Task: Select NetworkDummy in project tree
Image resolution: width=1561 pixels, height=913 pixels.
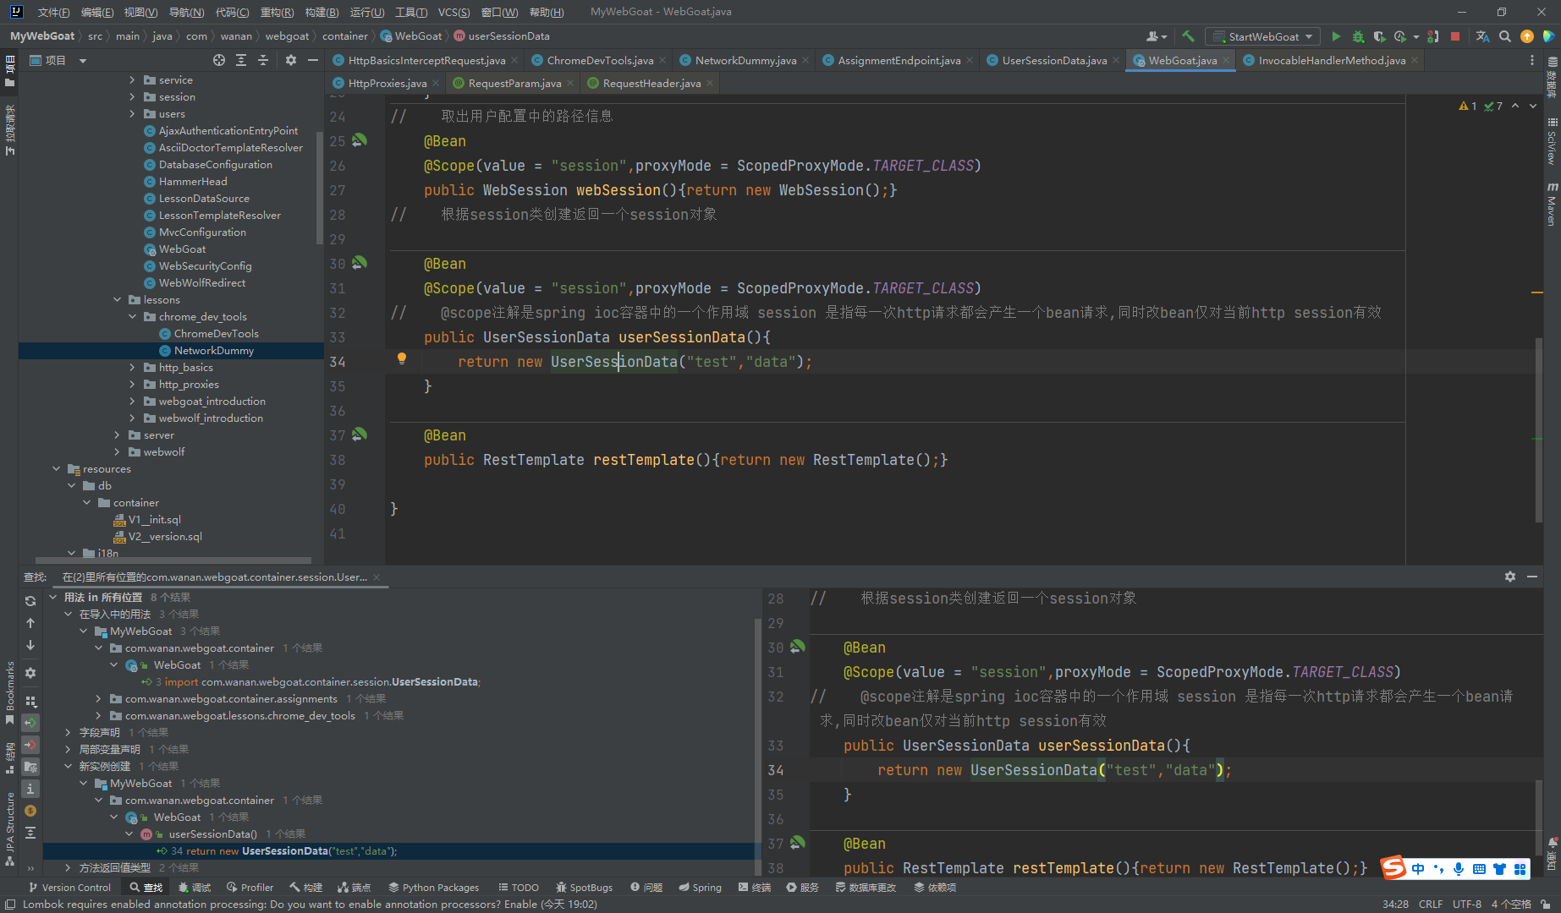Action: pyautogui.click(x=214, y=351)
